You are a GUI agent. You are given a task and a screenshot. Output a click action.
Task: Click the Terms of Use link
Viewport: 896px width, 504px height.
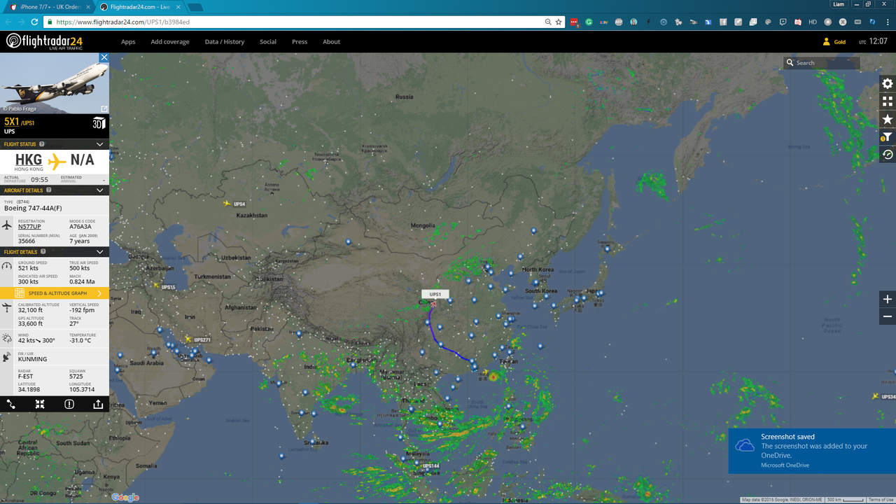pyautogui.click(x=880, y=500)
